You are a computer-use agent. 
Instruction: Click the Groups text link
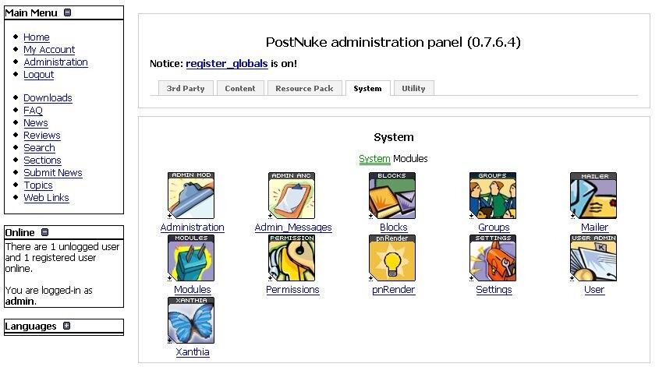pyautogui.click(x=494, y=228)
